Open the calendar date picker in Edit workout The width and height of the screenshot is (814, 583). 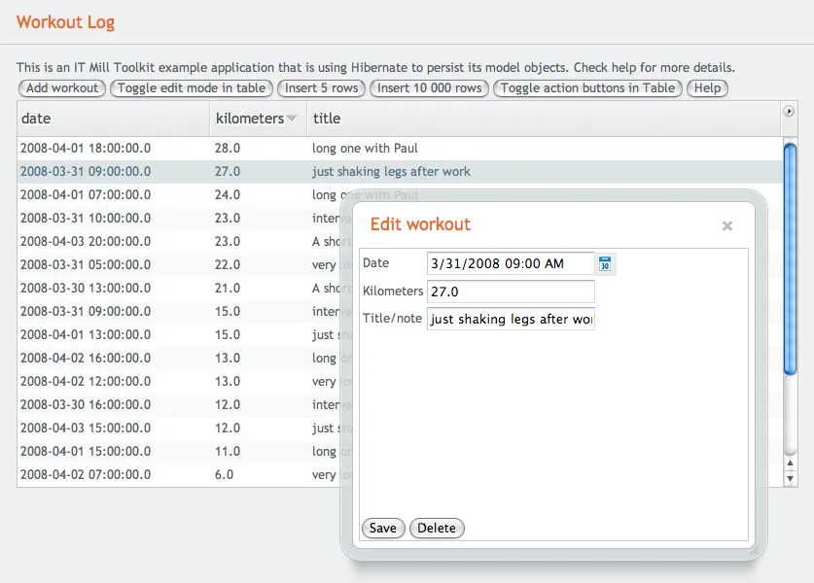coord(604,263)
